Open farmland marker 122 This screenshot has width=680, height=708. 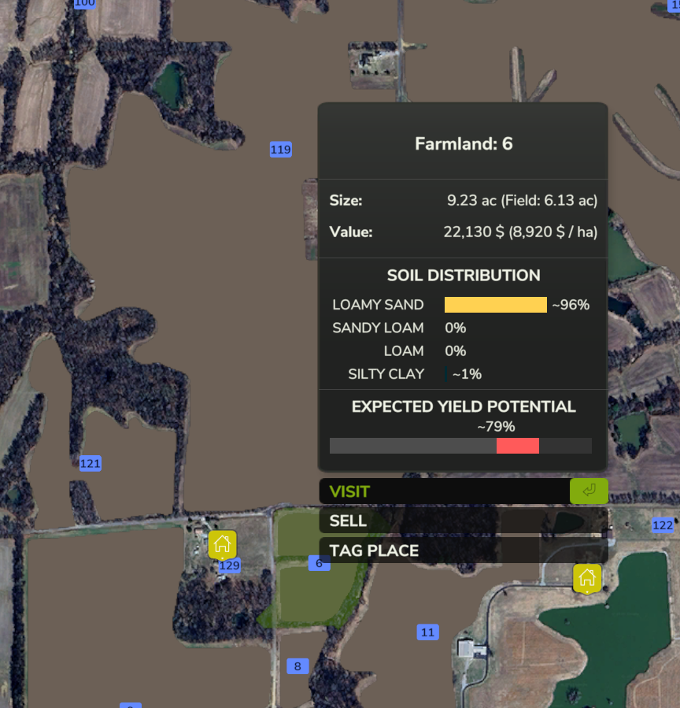click(663, 525)
